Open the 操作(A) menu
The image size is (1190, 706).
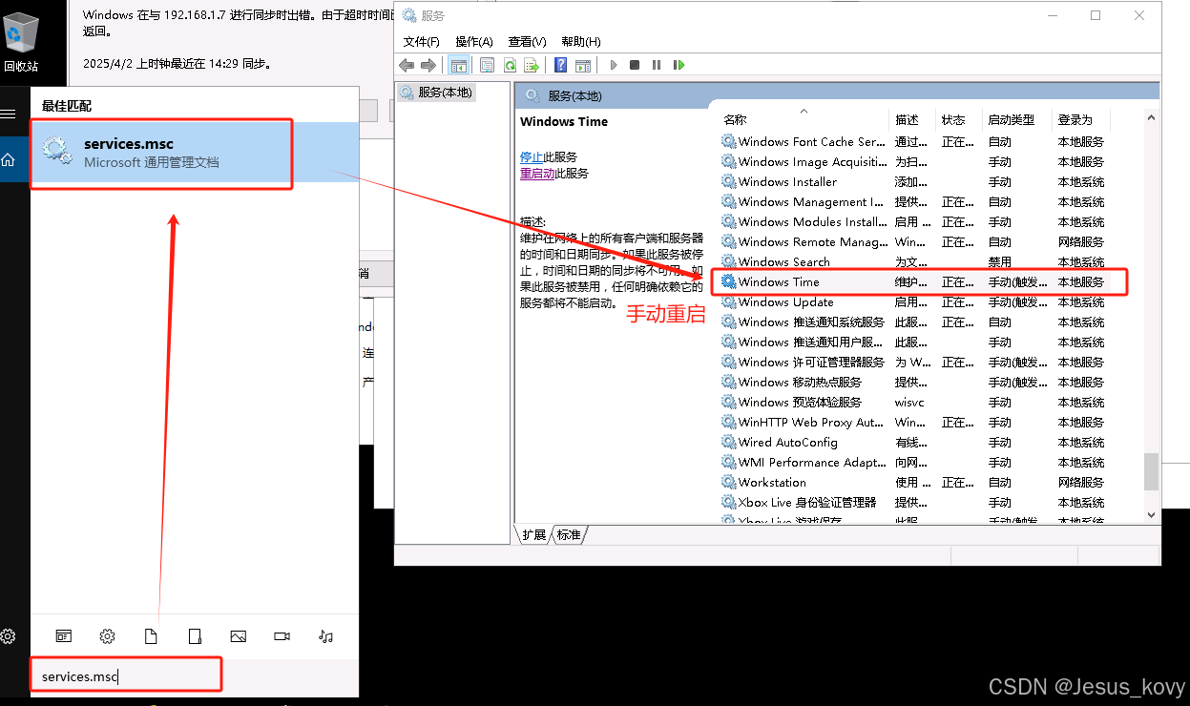coord(474,42)
